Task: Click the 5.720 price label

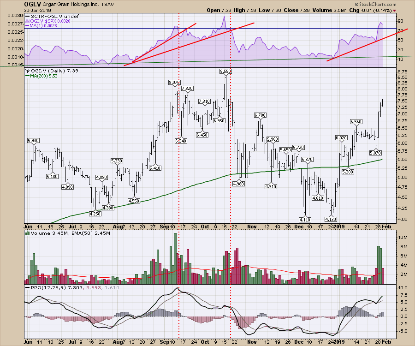Action: 298,147
